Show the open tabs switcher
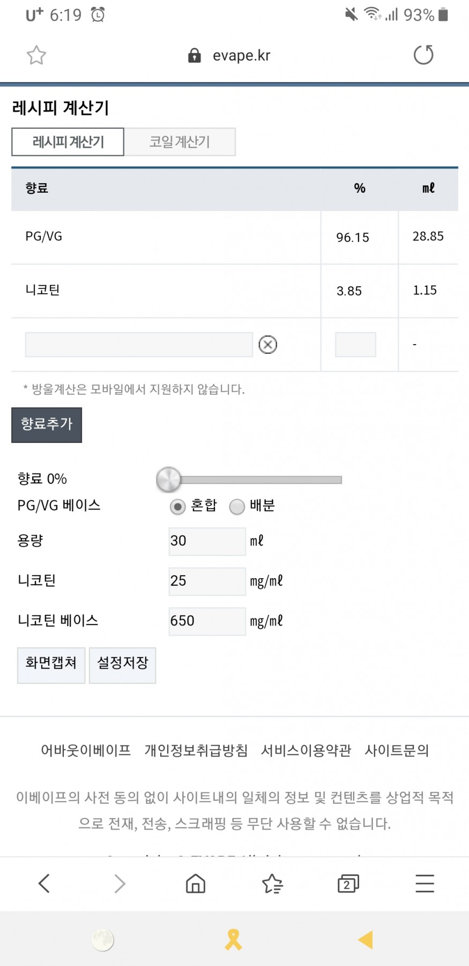 click(348, 883)
